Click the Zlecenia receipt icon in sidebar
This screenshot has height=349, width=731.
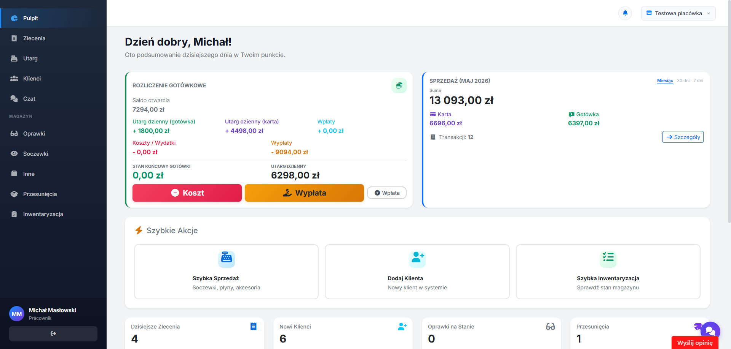click(x=14, y=38)
